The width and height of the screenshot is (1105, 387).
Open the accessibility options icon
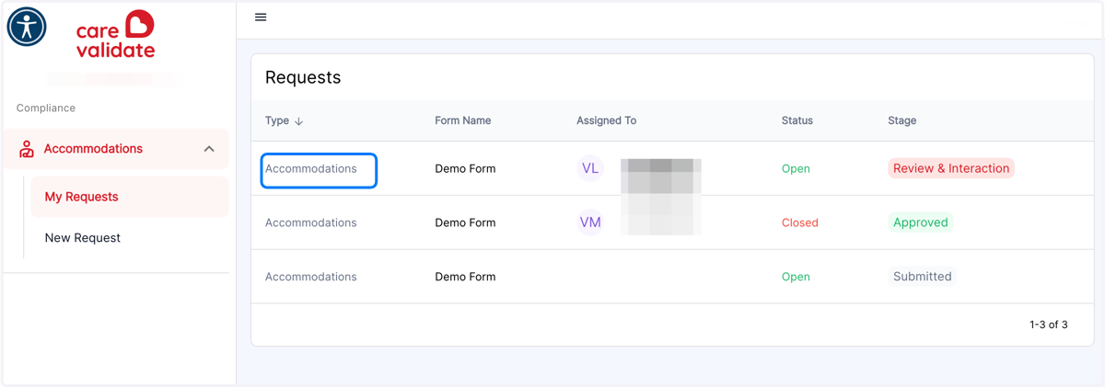(x=27, y=27)
